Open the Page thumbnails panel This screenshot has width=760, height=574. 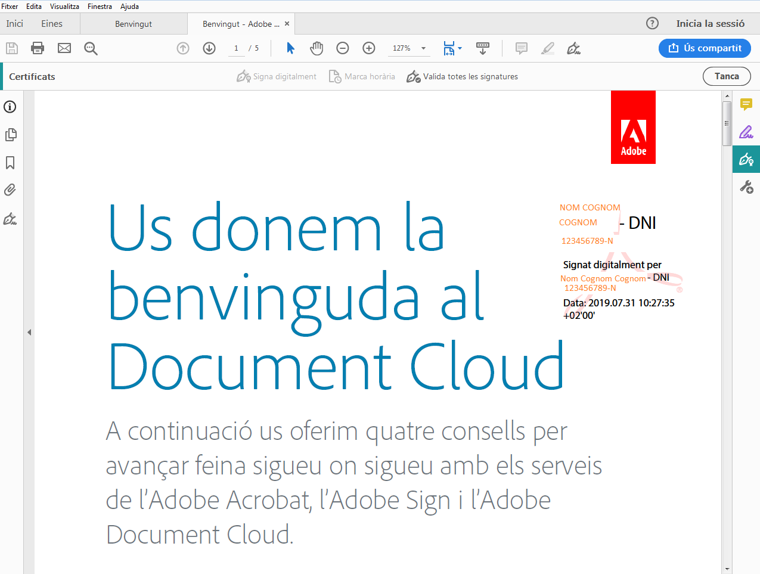pos(10,135)
